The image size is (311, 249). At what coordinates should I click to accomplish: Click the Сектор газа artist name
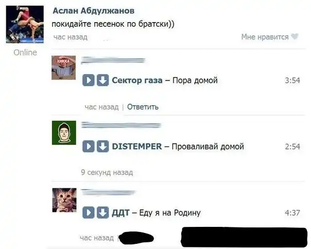click(137, 80)
